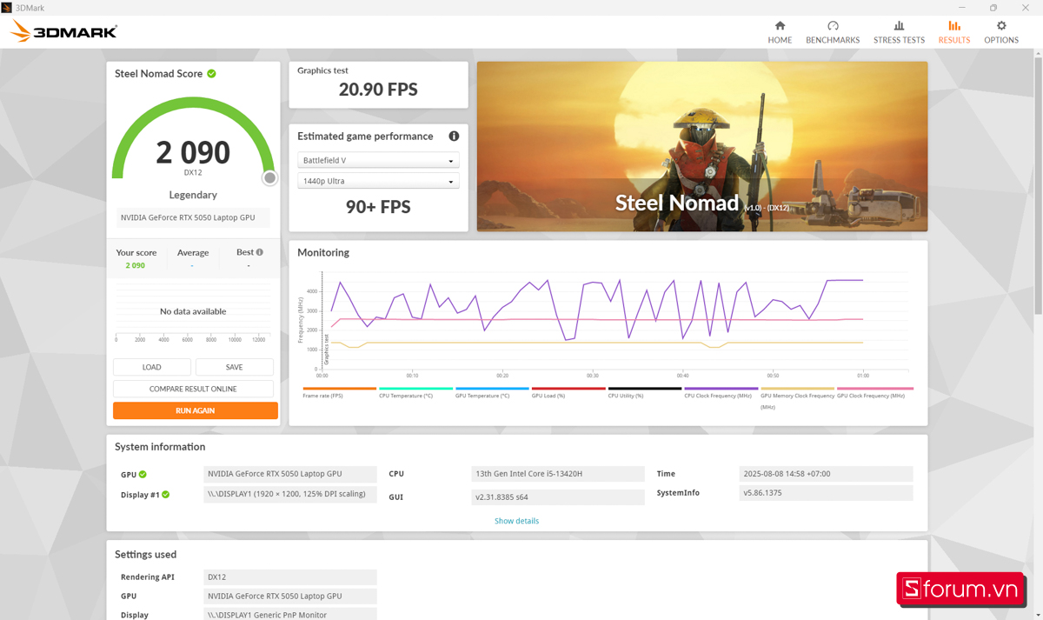Toggle GPU Load (%) legend swatch
Viewport: 1043px width, 620px height.
click(568, 389)
